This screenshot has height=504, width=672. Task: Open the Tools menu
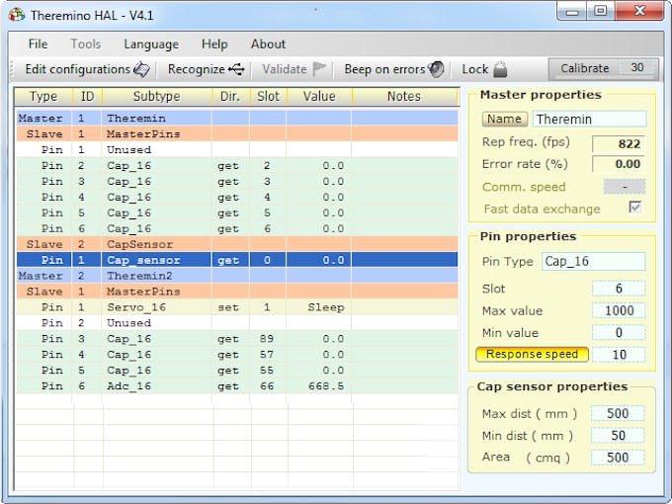pos(86,44)
